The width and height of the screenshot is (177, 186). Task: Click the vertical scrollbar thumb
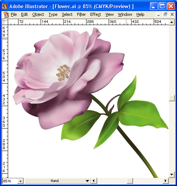(x=172, y=98)
